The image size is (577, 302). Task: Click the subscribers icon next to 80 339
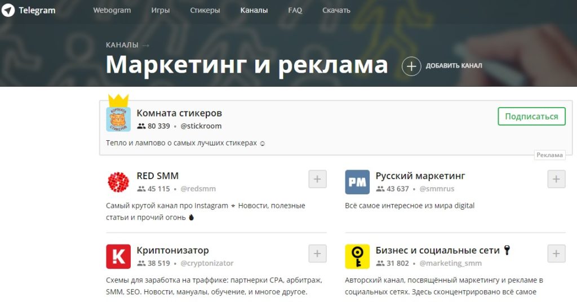[x=141, y=126]
